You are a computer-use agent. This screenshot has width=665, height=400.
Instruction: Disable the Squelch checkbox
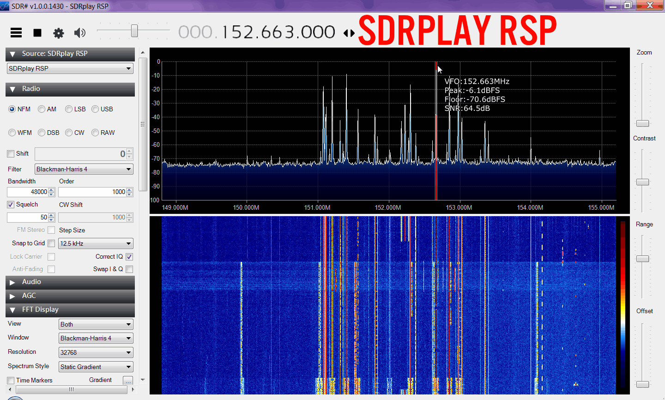[11, 205]
